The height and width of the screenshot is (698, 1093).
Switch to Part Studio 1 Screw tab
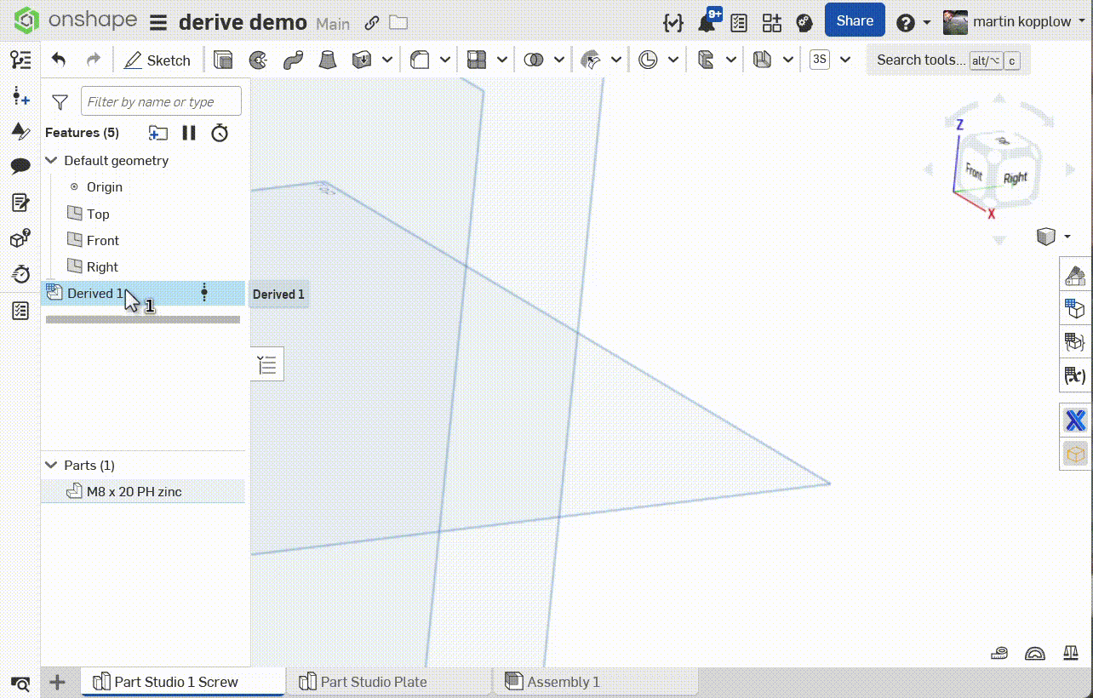click(x=183, y=681)
